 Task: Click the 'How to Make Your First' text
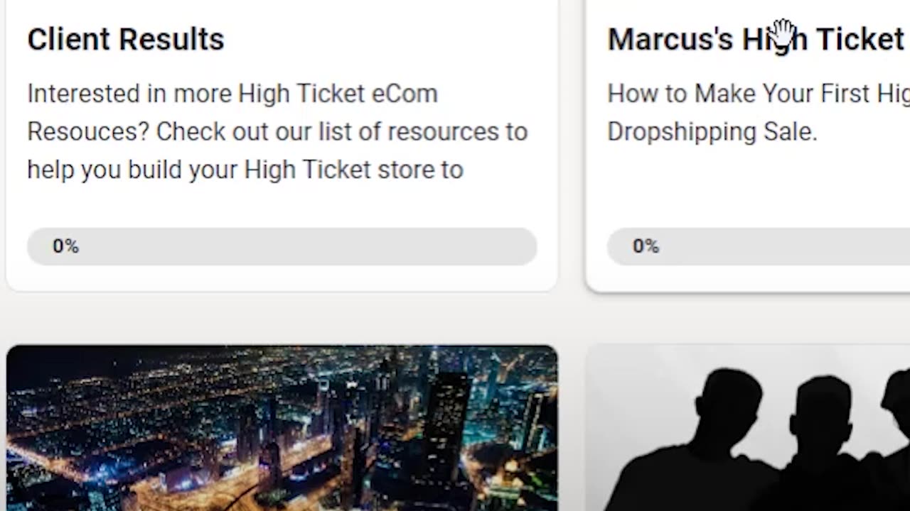739,94
